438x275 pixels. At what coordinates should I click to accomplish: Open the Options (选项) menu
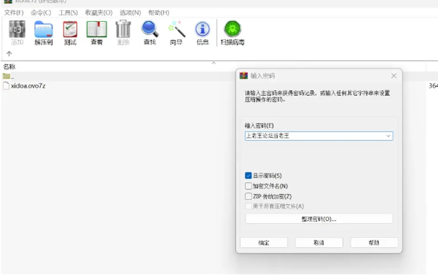(x=130, y=13)
